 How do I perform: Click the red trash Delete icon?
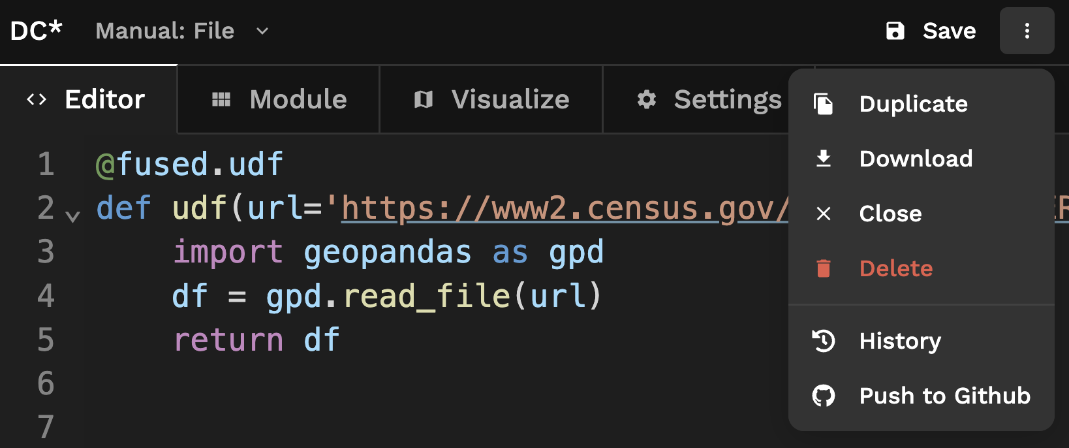pyautogui.click(x=824, y=268)
